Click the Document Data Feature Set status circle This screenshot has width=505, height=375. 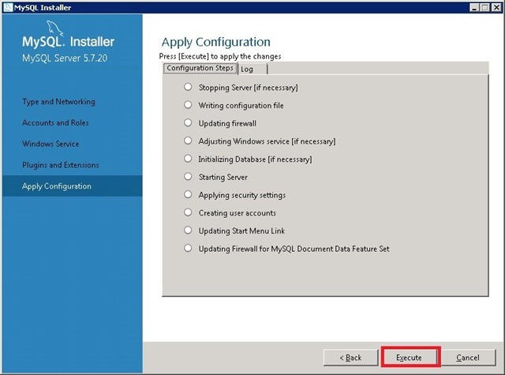pyautogui.click(x=188, y=248)
